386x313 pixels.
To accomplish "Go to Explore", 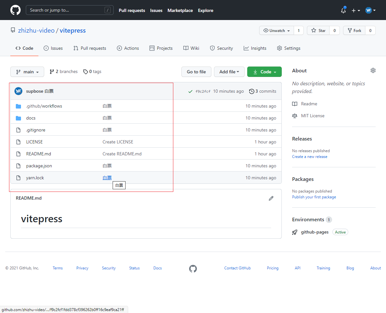I will coord(206,10).
